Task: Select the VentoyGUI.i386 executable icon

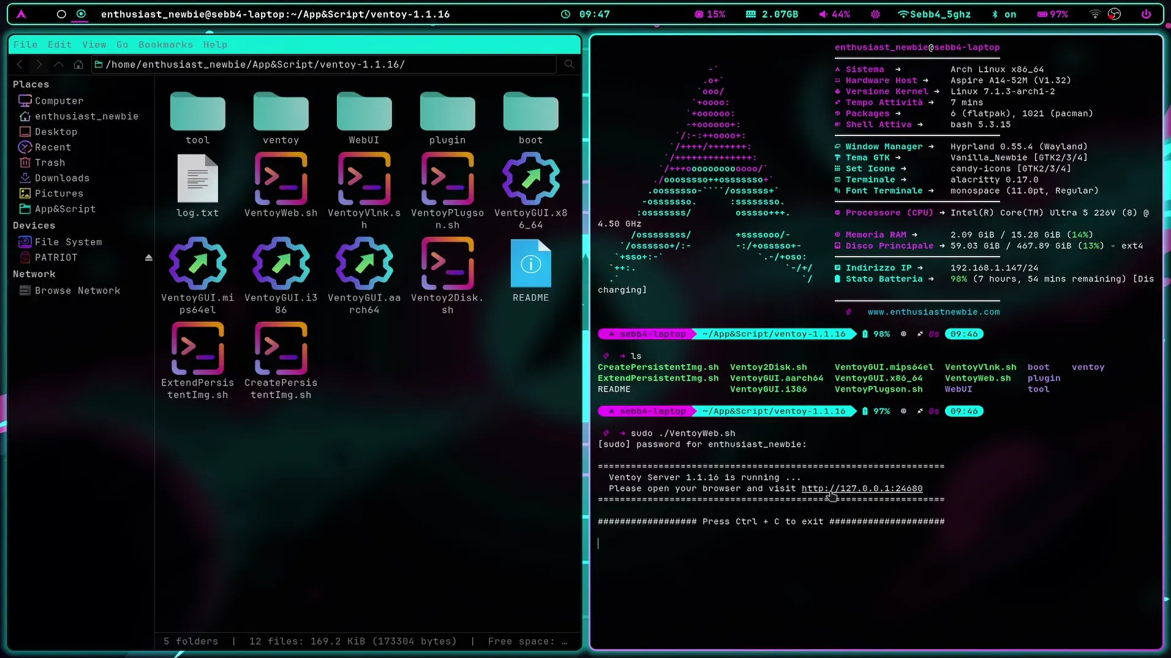Action: 281,263
